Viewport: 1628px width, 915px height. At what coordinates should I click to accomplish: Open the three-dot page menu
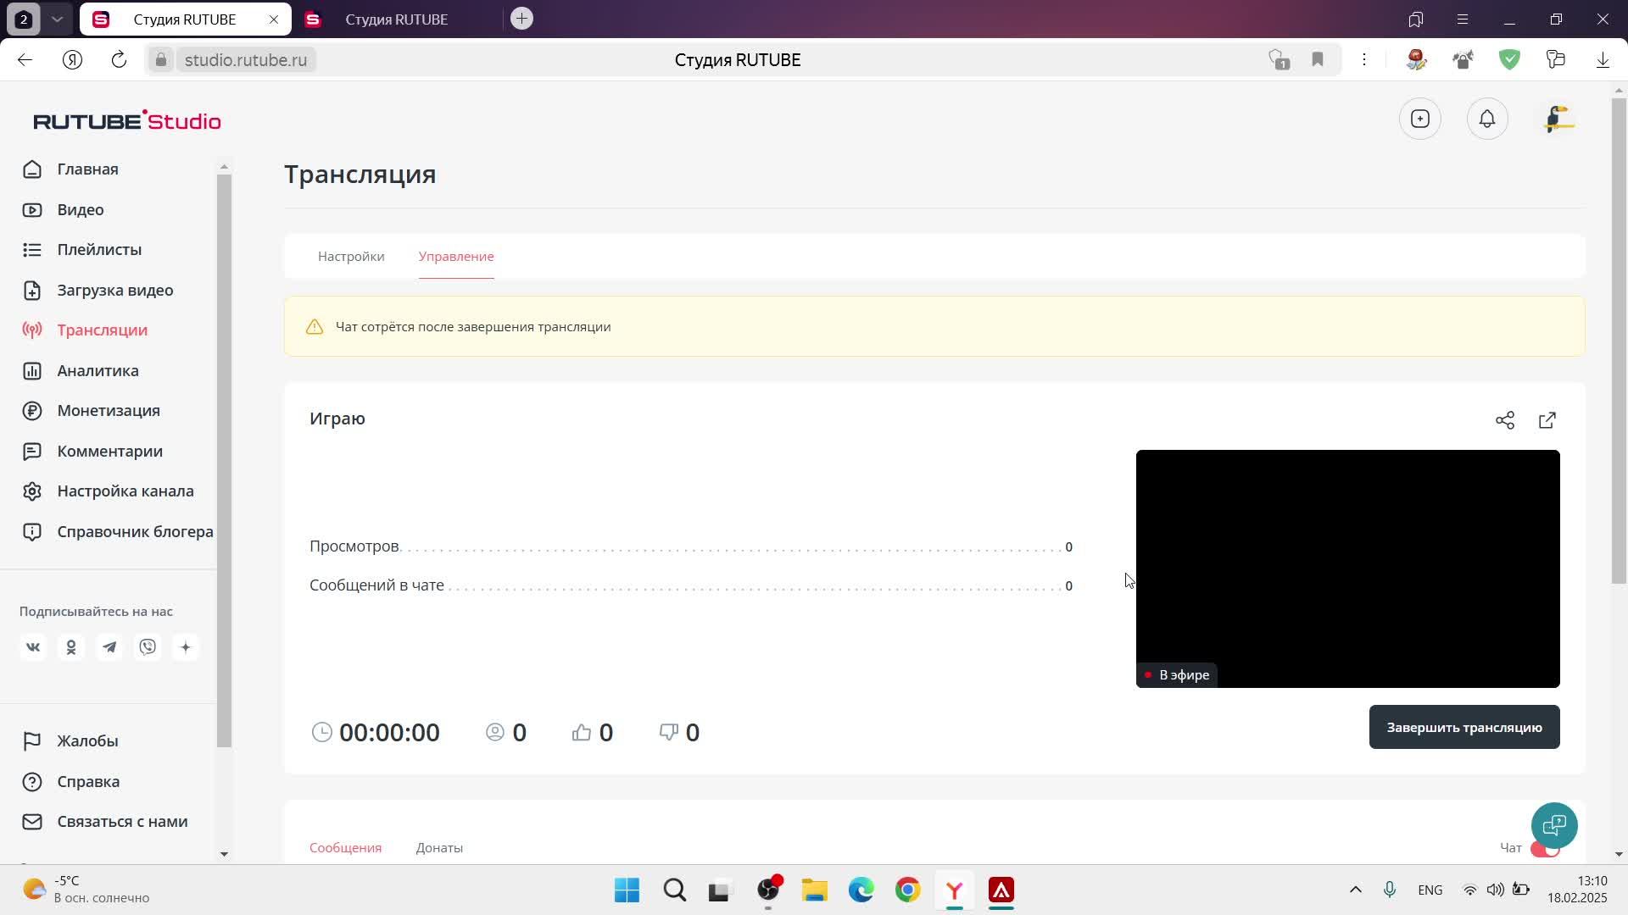(1364, 60)
